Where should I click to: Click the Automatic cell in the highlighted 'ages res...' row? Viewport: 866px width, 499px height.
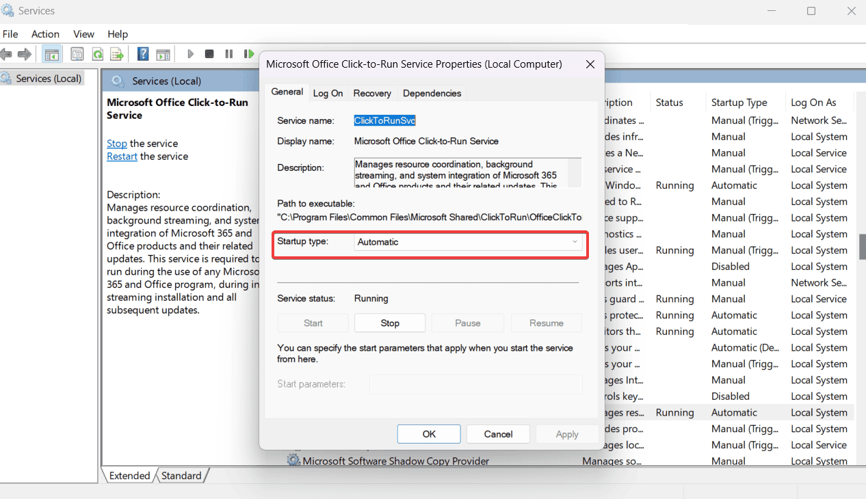734,412
